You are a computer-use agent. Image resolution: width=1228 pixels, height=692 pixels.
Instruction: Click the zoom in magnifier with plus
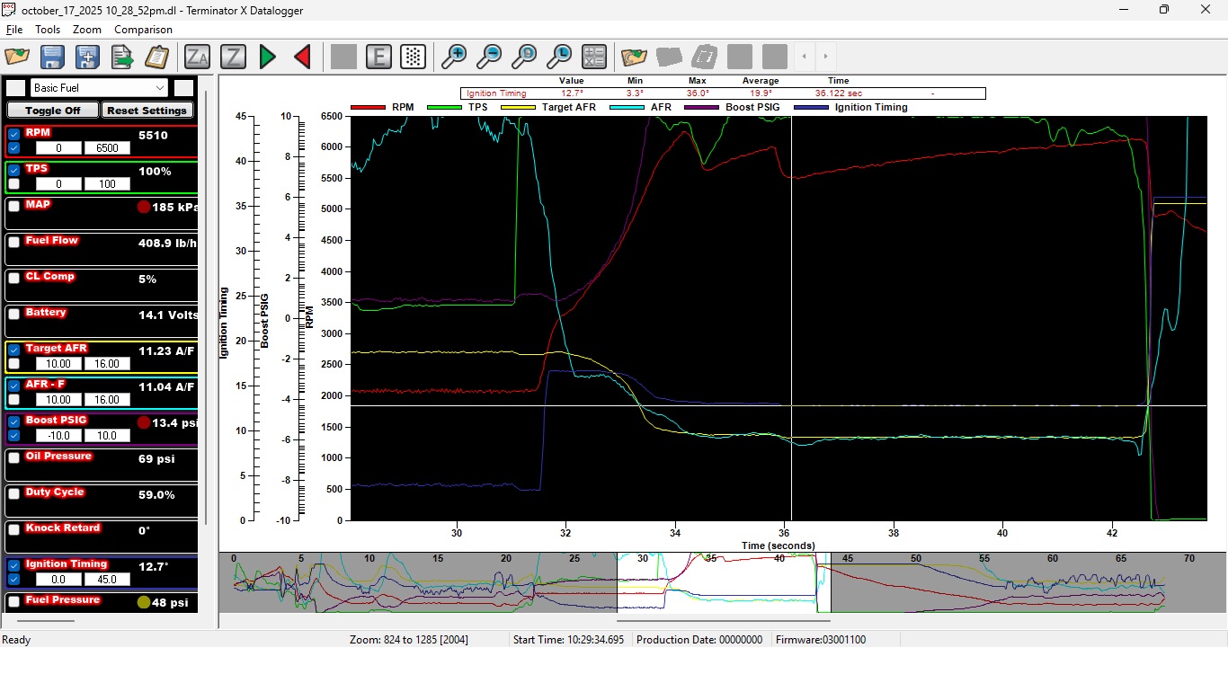tap(454, 57)
